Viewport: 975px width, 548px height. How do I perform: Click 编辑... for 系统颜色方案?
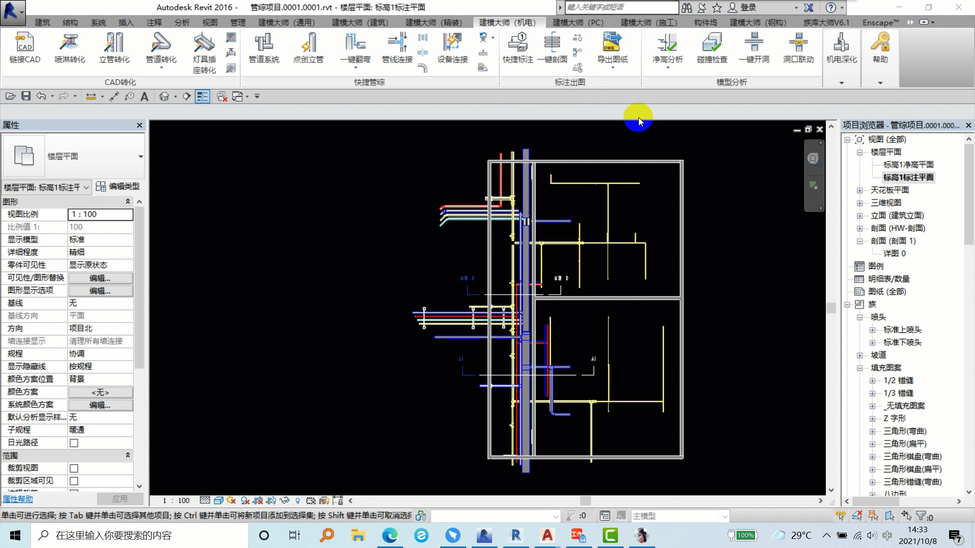coord(100,405)
